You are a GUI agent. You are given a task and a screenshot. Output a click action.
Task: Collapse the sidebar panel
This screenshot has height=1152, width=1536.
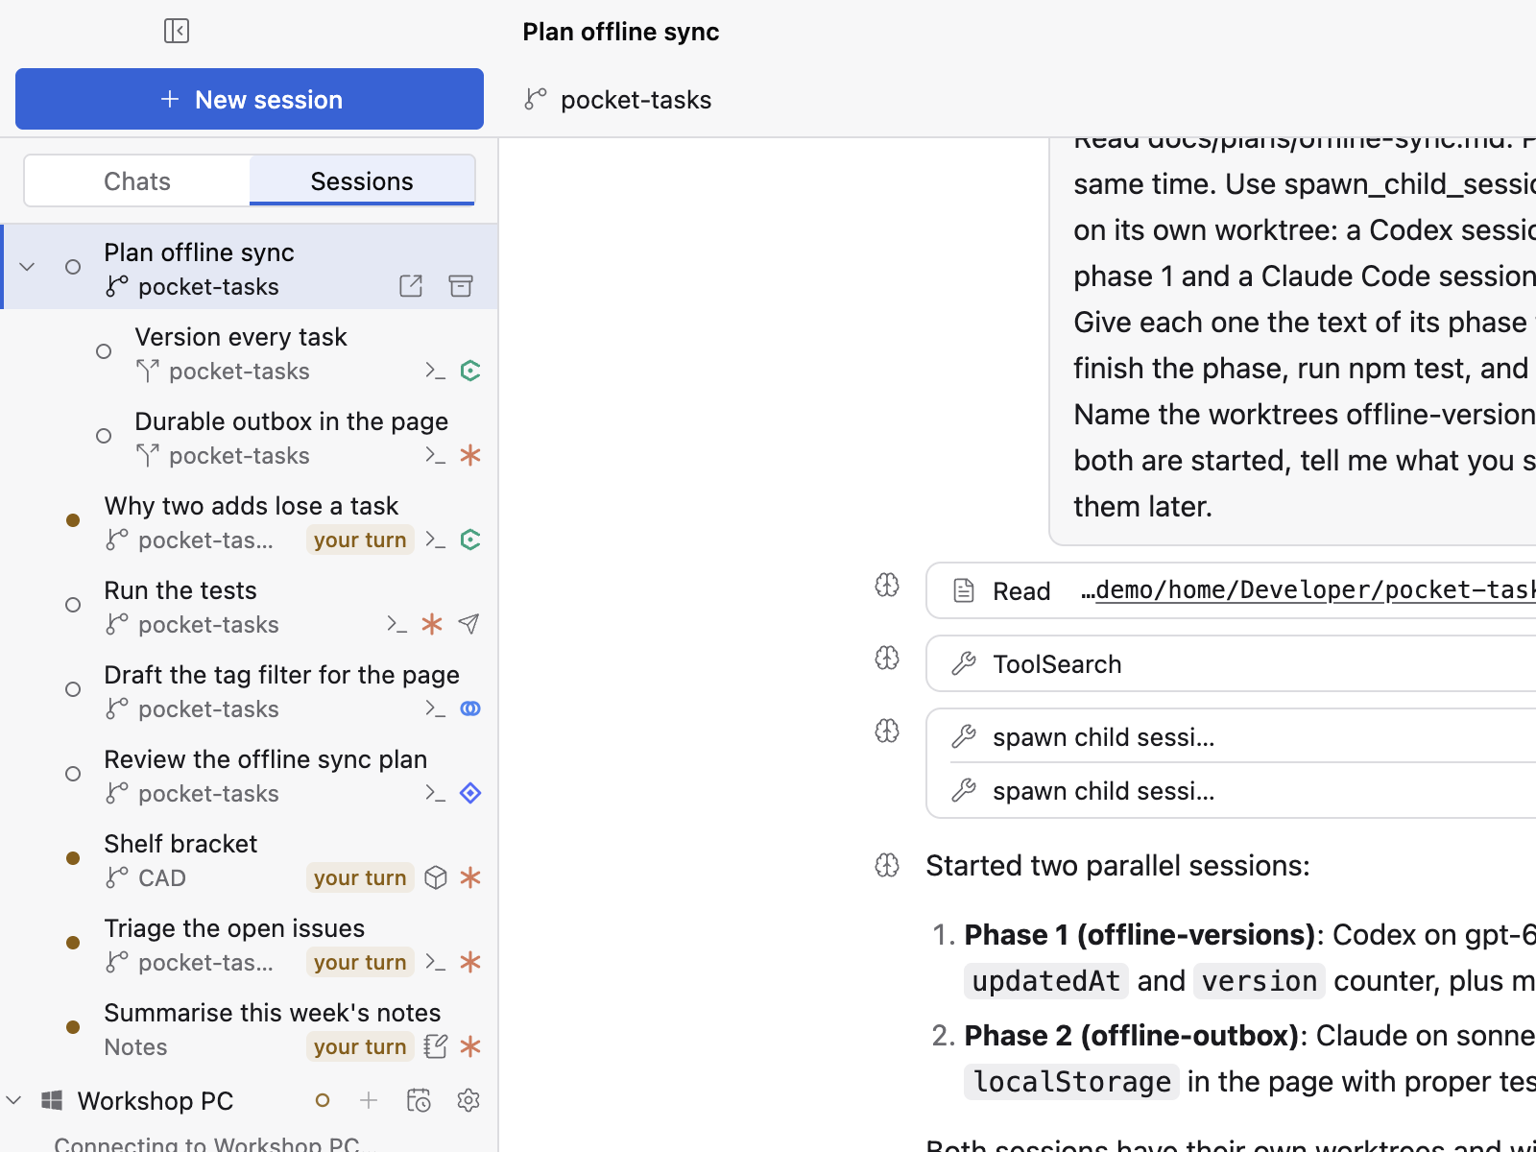(x=177, y=31)
